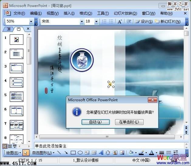Viewport: 191px width, 166px height.
Task: Click the PowerPoint document icon in menu bar
Action: coord(8,13)
